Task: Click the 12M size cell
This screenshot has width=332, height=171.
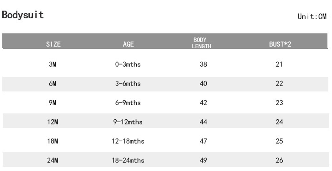Action: [53, 122]
